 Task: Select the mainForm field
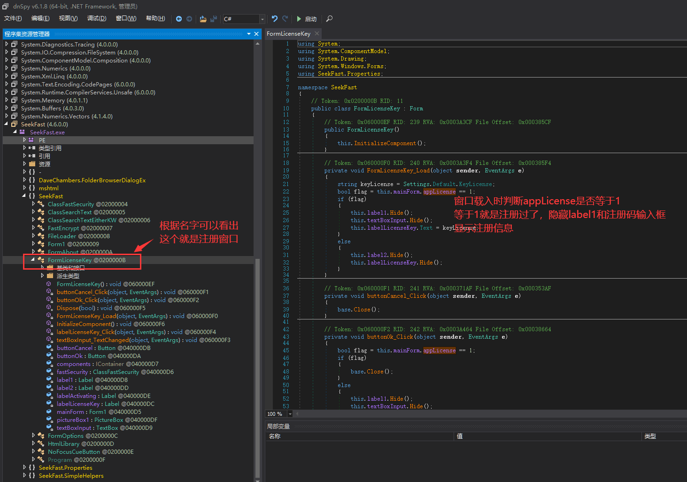[x=99, y=412]
